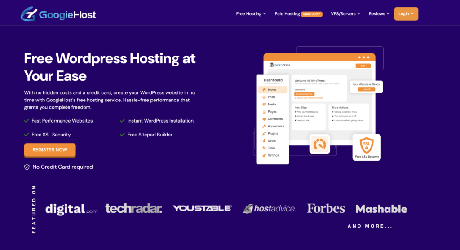The image size is (460, 250).
Task: Click the checkmark next to Instant WordPress Installation
Action: tap(122, 121)
